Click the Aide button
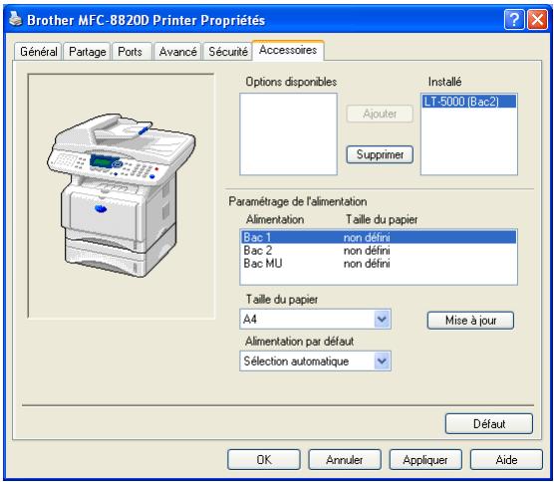This screenshot has height=482, width=554. tap(506, 460)
